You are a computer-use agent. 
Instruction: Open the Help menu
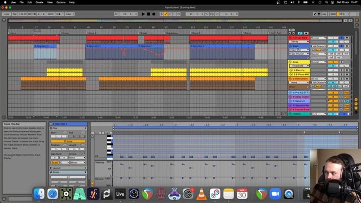(72, 2)
